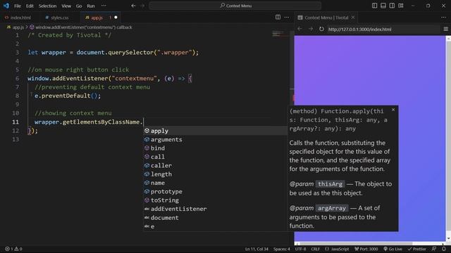This screenshot has width=451, height=253.
Task: Open the Selection menu
Action: (47, 6)
